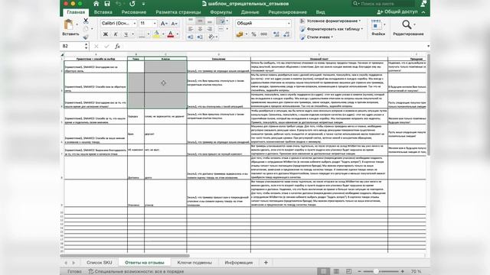This screenshot has height=275, width=490.
Task: Use the Format Painter brush icon
Action: point(86,37)
